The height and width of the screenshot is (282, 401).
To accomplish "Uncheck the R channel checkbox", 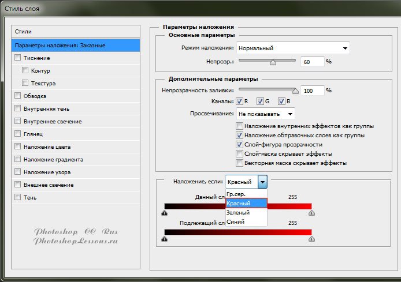I will click(x=240, y=101).
